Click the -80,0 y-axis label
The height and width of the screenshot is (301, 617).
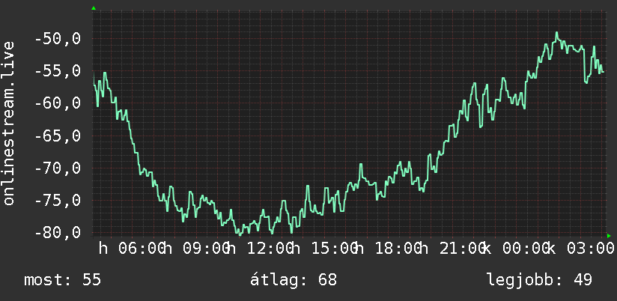(x=58, y=232)
